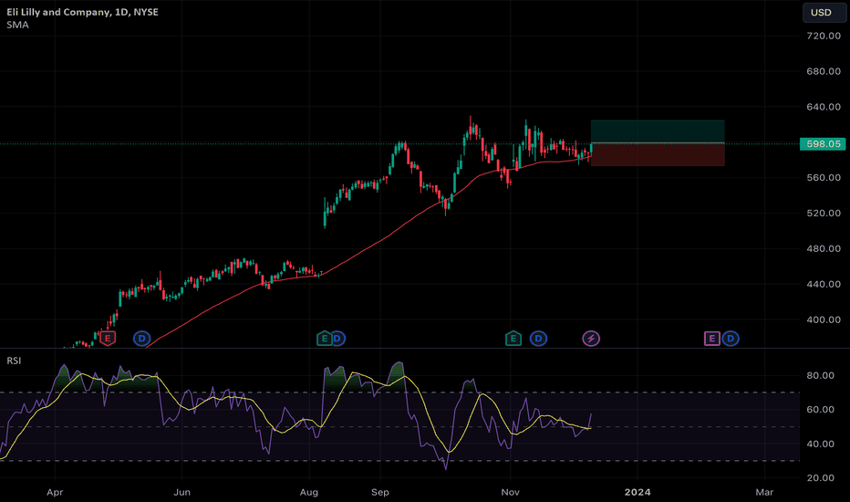
Task: Click the dividend D marker beside the August earnings
Action: tap(338, 339)
